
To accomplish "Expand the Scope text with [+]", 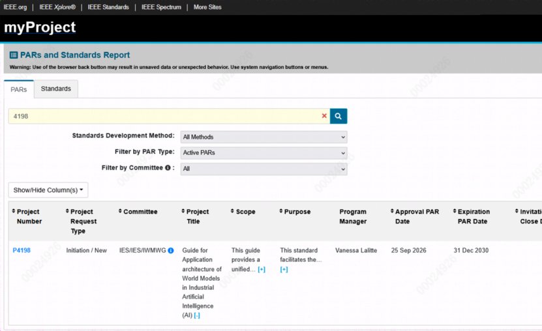I will click(x=262, y=270).
